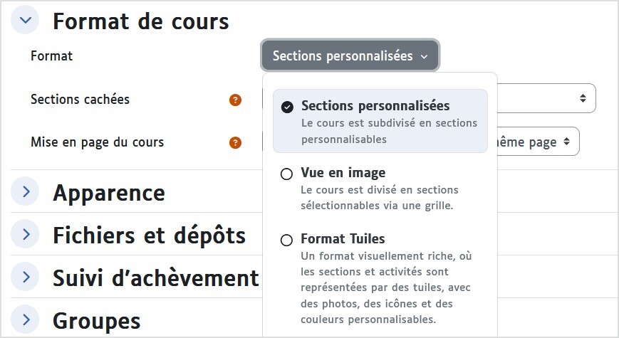Viewport: 619px width, 338px height.
Task: Expand the Fichiers et dépôts chevron
Action: click(x=25, y=234)
